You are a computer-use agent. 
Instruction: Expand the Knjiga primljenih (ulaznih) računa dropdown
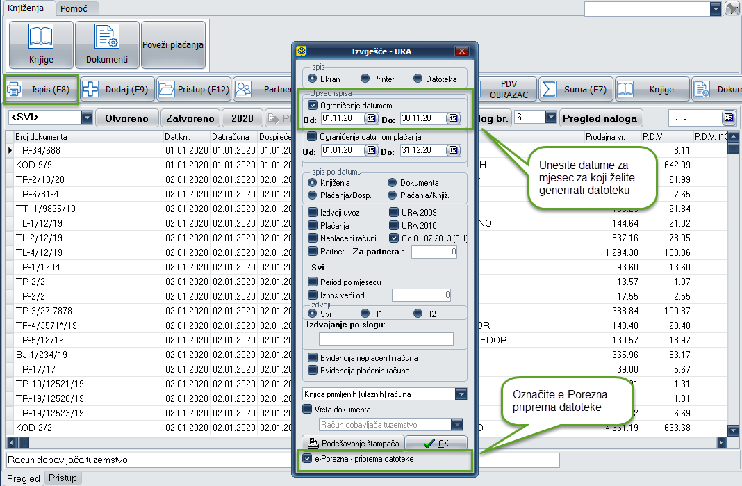[x=461, y=394]
